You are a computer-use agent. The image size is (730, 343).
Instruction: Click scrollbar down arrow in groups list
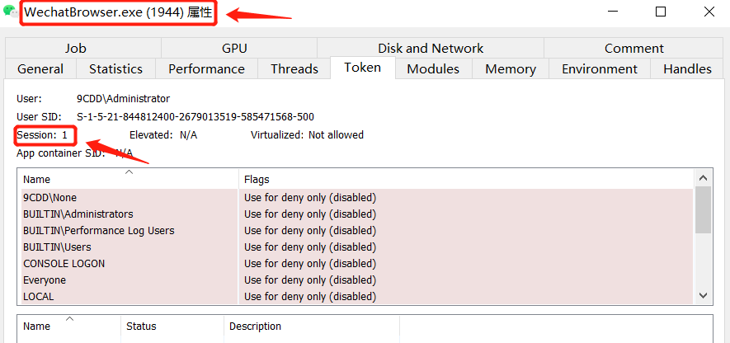[x=703, y=295]
